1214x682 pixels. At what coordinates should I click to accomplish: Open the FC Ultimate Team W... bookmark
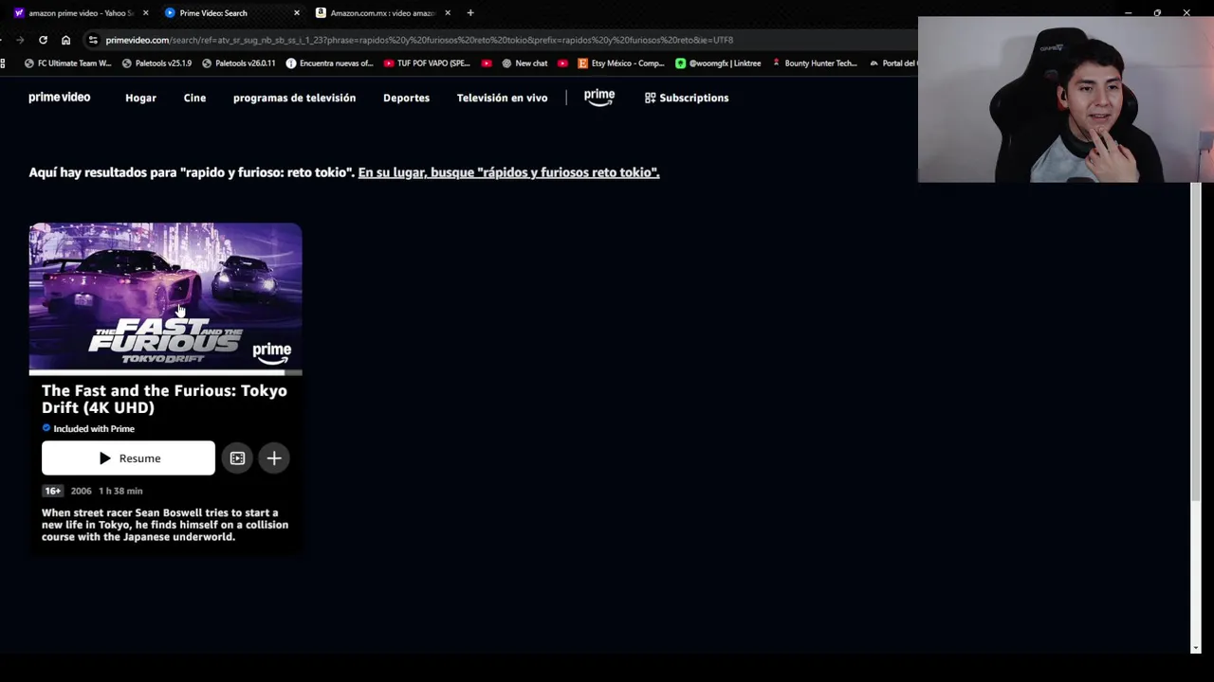click(x=67, y=63)
